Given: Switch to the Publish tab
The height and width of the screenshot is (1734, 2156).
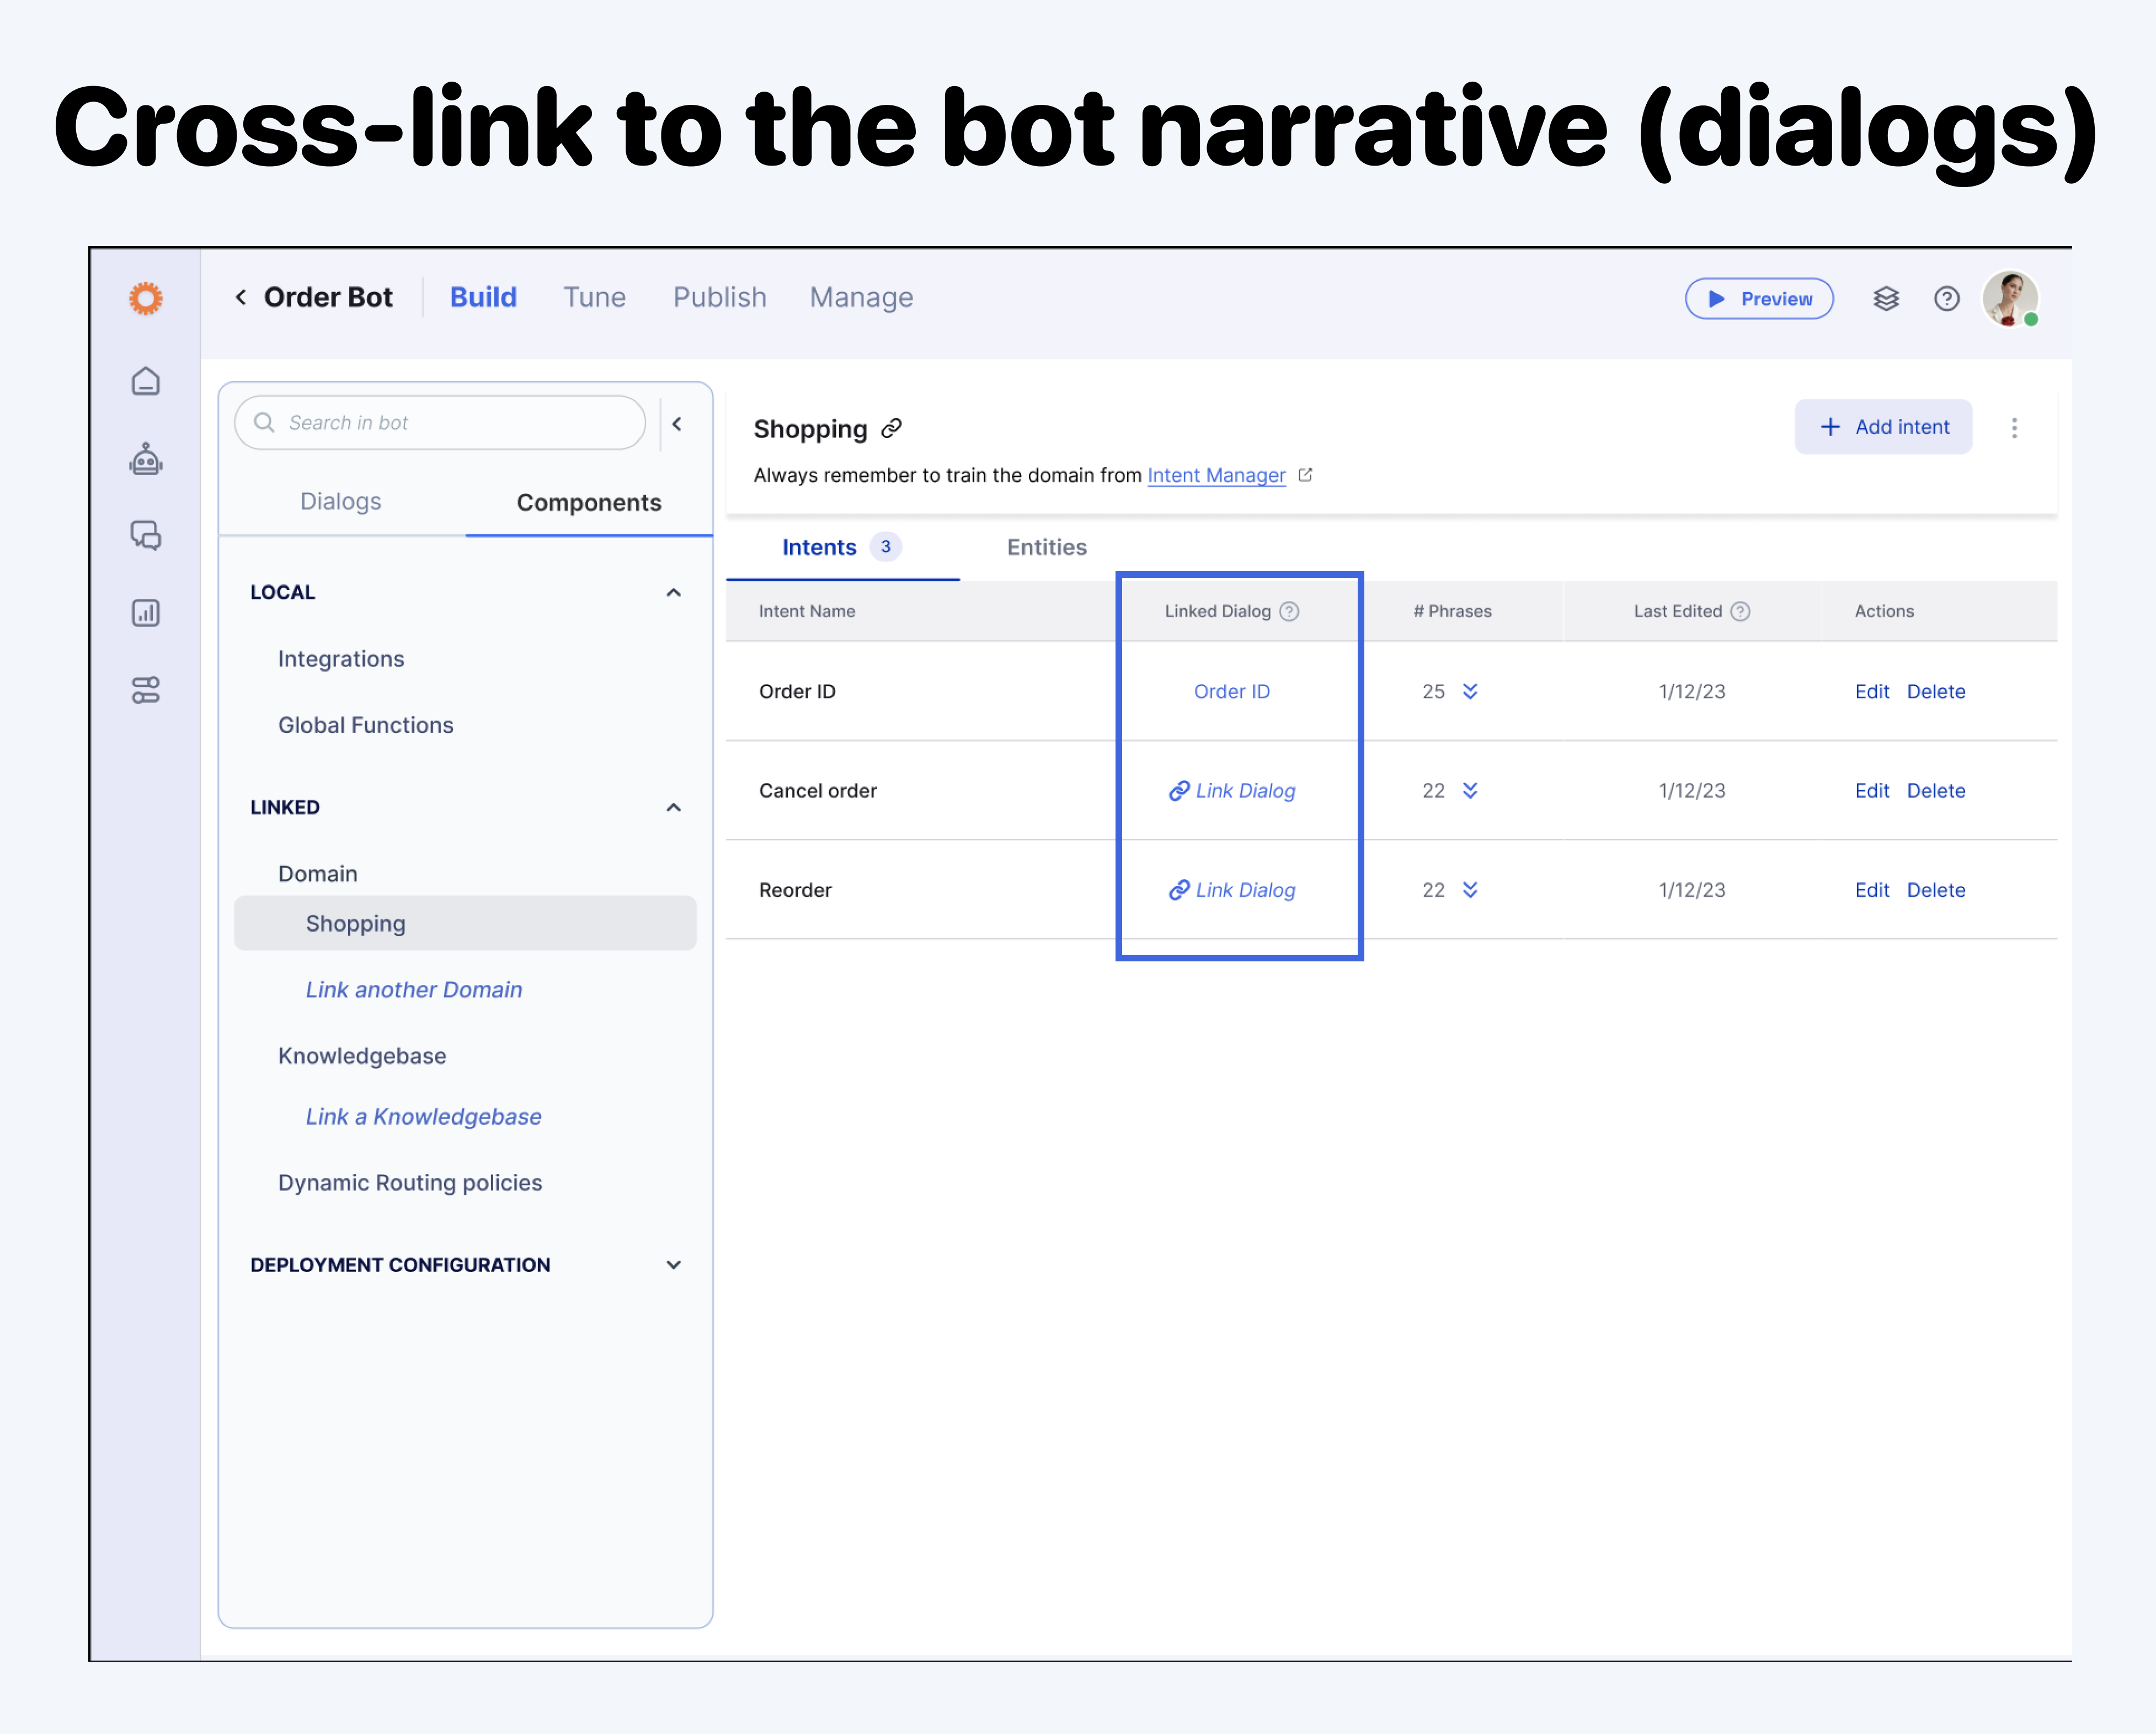Looking at the screenshot, I should [719, 297].
